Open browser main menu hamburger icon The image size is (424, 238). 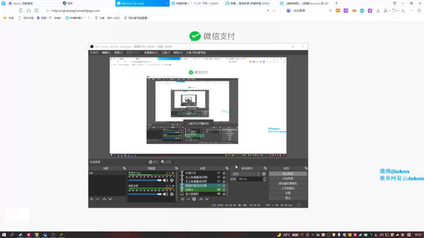pos(419,11)
